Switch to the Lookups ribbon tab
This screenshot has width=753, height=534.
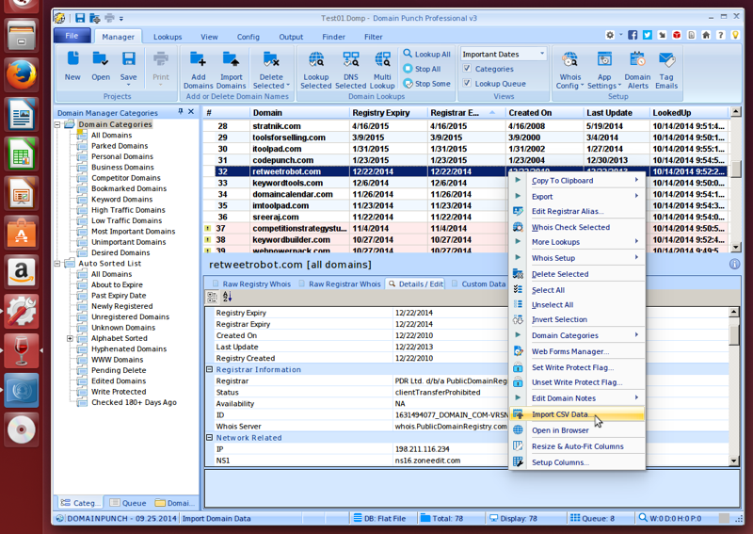[x=168, y=37]
